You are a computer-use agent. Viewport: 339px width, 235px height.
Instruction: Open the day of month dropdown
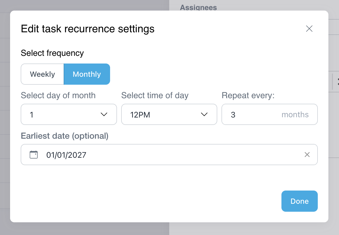[69, 114]
